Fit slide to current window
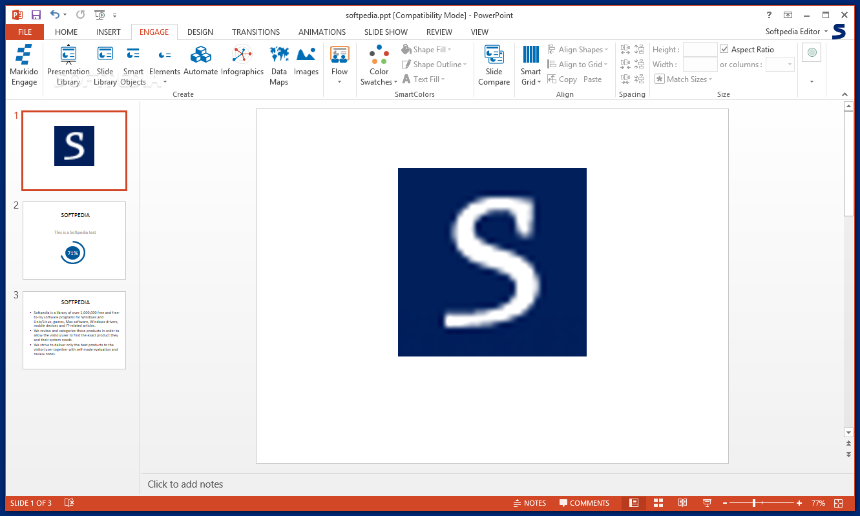The width and height of the screenshot is (860, 516). coord(838,503)
